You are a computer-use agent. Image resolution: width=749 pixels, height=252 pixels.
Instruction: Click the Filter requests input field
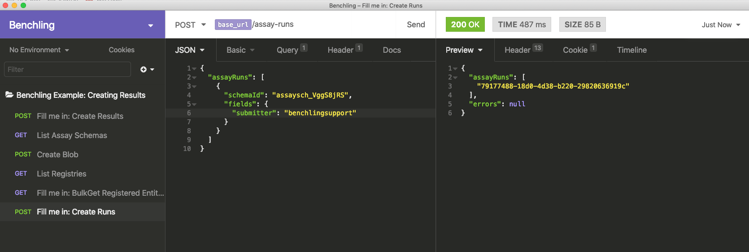[67, 69]
